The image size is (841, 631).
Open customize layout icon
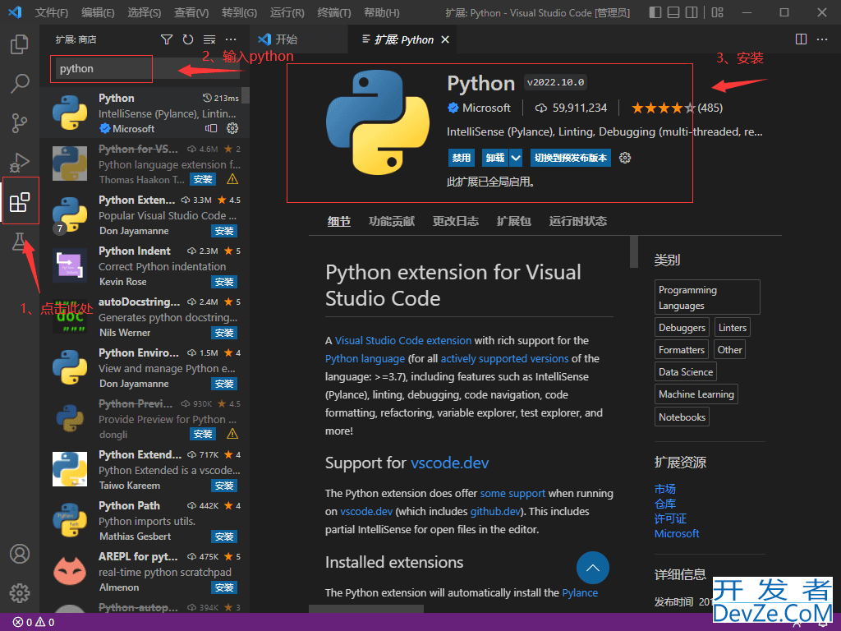(x=717, y=12)
